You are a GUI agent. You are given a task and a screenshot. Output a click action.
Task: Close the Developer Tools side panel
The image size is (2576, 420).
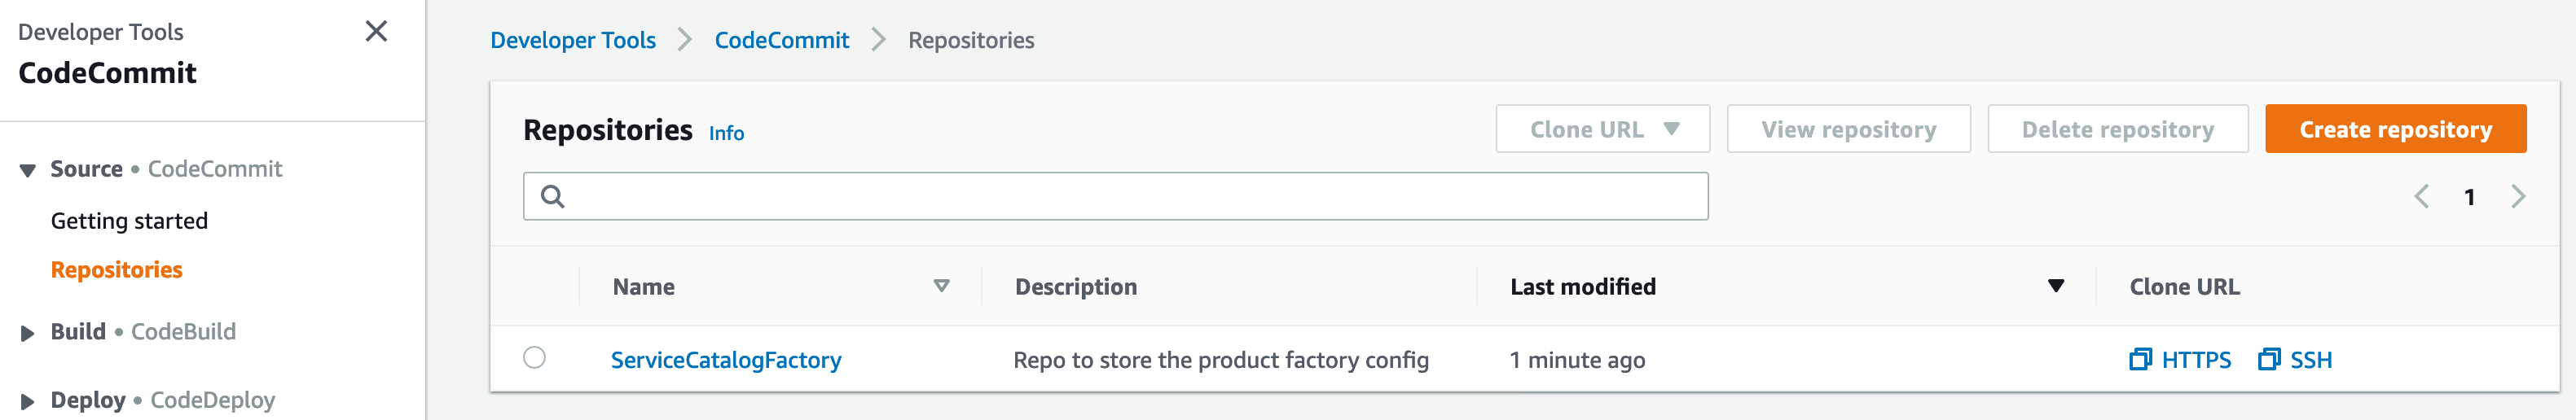point(376,32)
